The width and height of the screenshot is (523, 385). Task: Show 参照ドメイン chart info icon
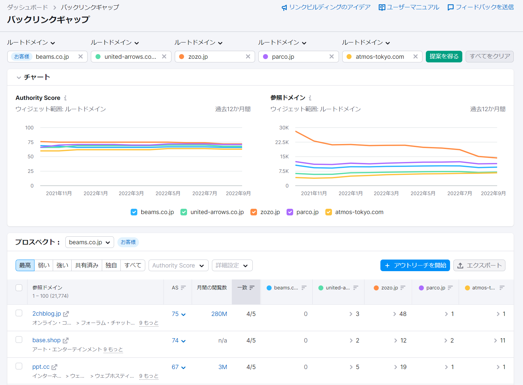click(310, 98)
